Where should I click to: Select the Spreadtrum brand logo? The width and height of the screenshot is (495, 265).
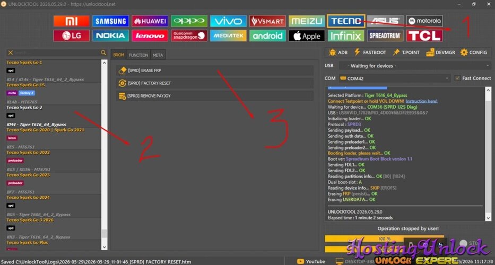(x=385, y=36)
